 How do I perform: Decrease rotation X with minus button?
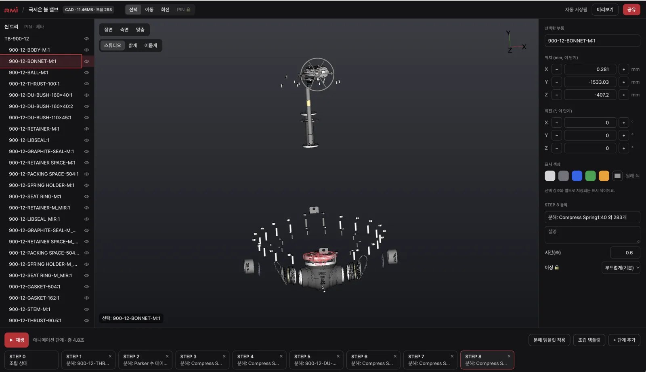557,123
